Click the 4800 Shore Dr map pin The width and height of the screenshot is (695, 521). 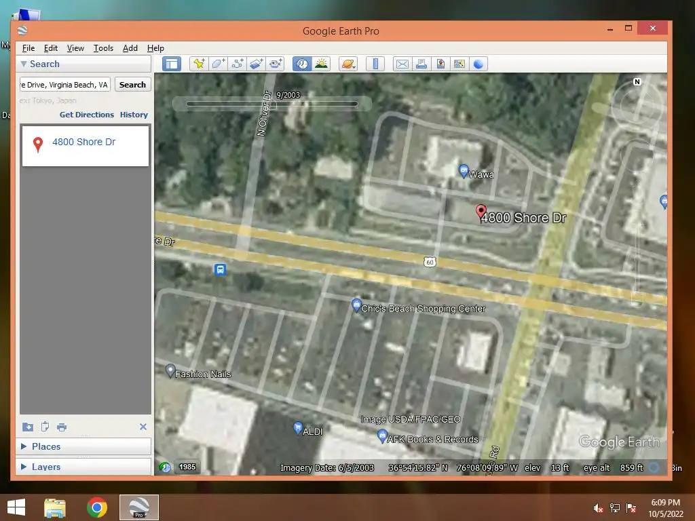click(481, 212)
